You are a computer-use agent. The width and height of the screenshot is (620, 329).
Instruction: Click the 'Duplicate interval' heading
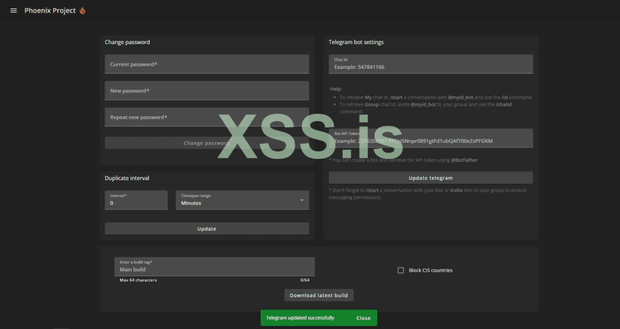tap(127, 178)
